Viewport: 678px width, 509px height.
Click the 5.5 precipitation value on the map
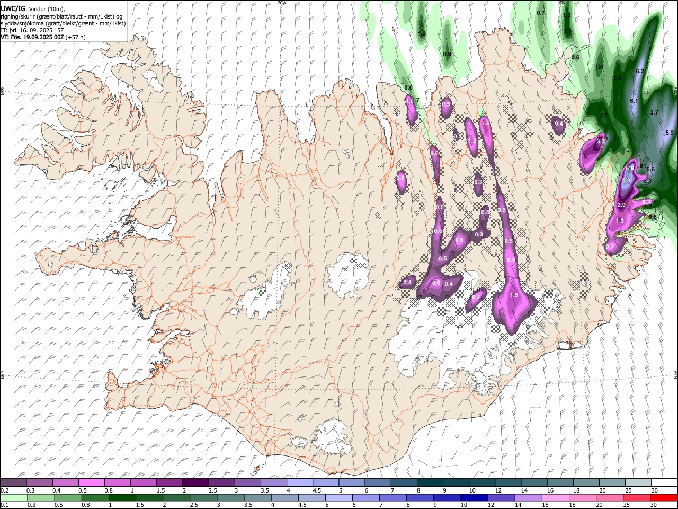pyautogui.click(x=651, y=169)
